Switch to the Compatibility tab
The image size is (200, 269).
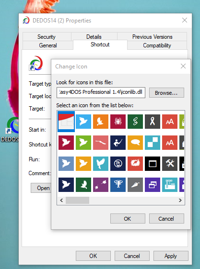click(157, 45)
